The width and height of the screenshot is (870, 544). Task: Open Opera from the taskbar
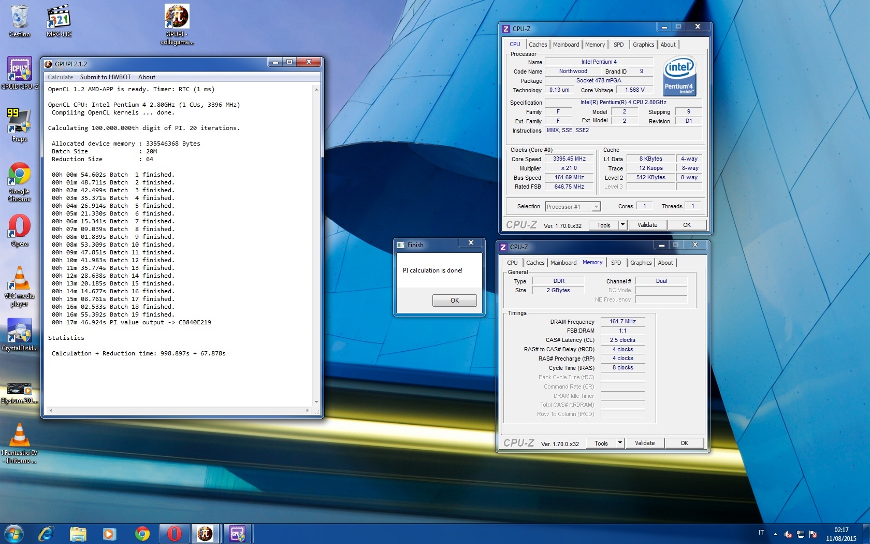[174, 534]
